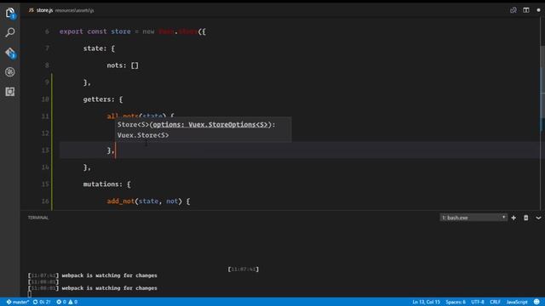Change indentation via Spaces: 6 item
The height and width of the screenshot is (306, 545).
(456, 302)
